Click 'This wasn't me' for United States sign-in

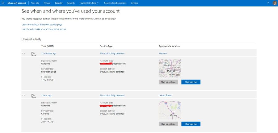[168, 124]
